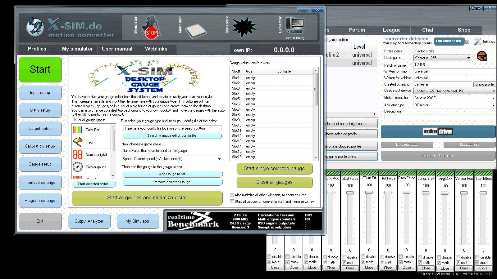497x279 pixels.
Task: Toggle math checkbox under 2Lat Force
Action: [x=344, y=263]
